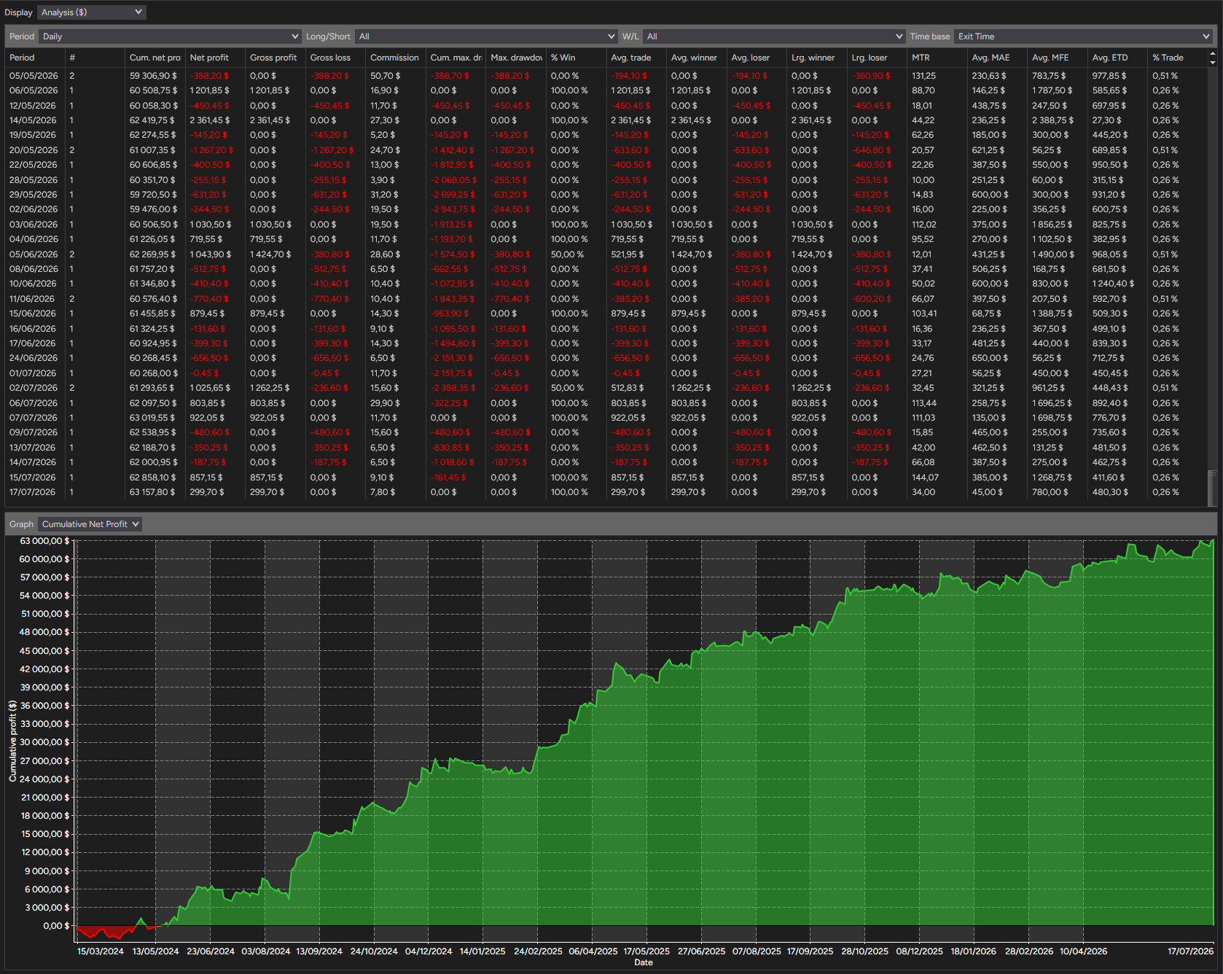Sort by the Gross loss column header
Screen dimensions: 1223x974
click(x=335, y=58)
